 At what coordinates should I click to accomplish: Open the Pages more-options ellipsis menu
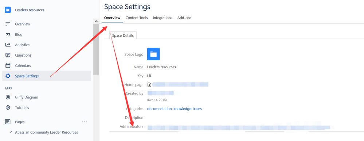click(x=85, y=122)
